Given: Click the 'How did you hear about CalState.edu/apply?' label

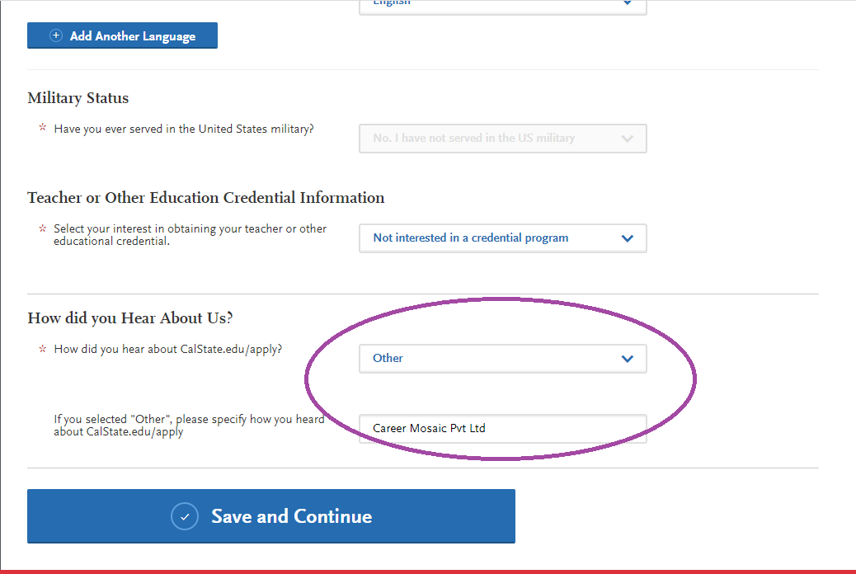Looking at the screenshot, I should point(168,349).
